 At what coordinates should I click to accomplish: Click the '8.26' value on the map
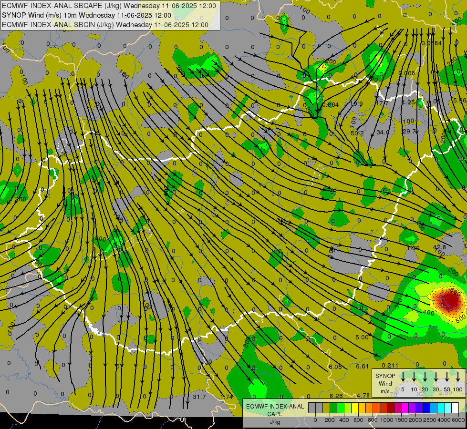click(x=336, y=396)
